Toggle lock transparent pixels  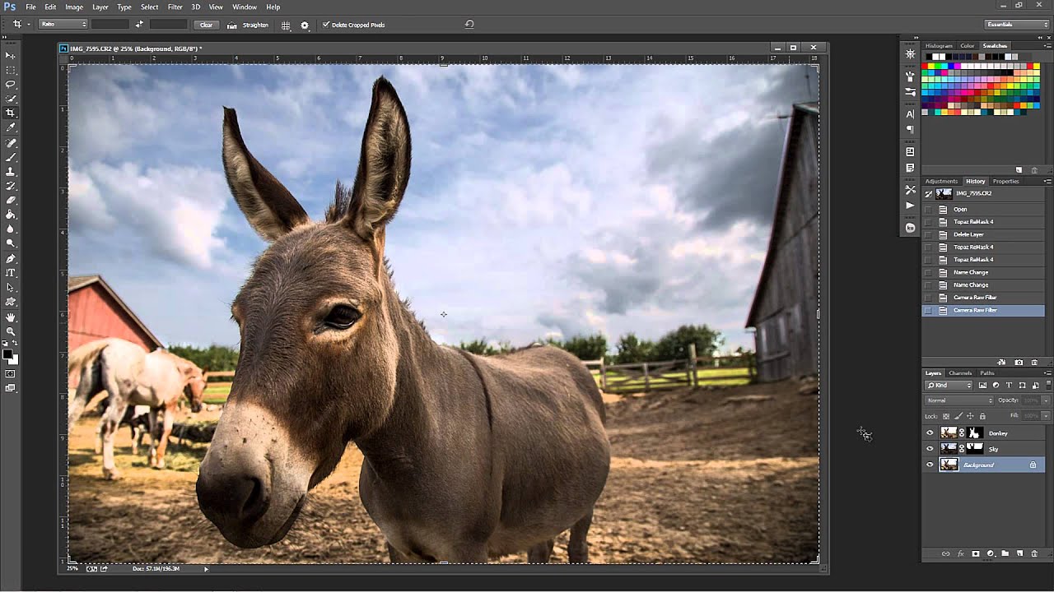coord(946,416)
